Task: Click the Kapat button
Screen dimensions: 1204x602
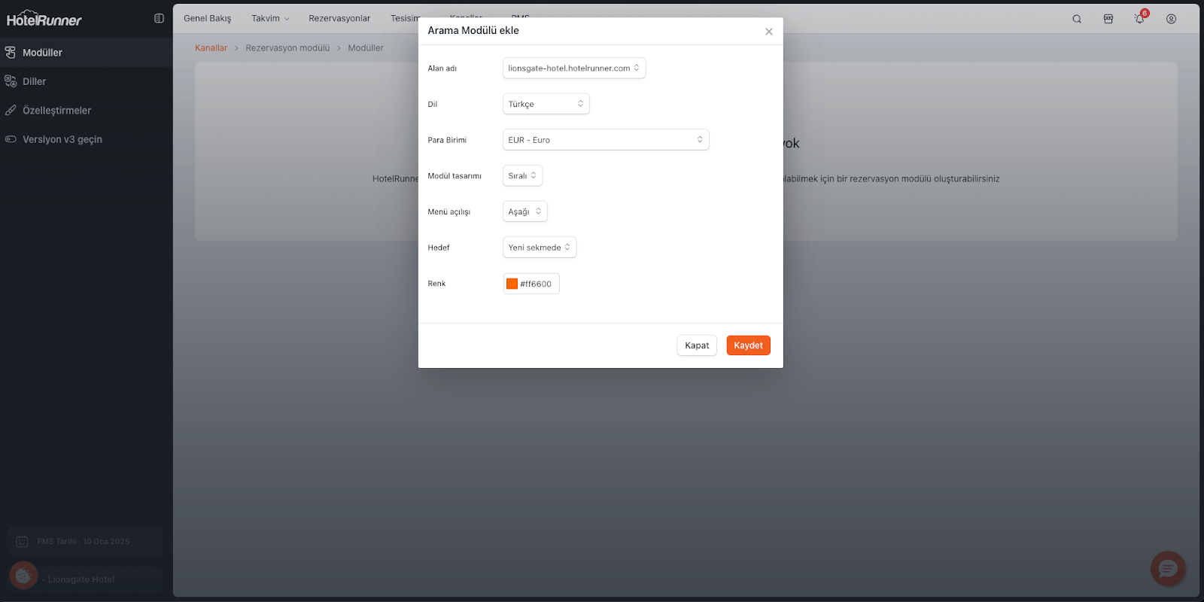Action: coord(696,345)
